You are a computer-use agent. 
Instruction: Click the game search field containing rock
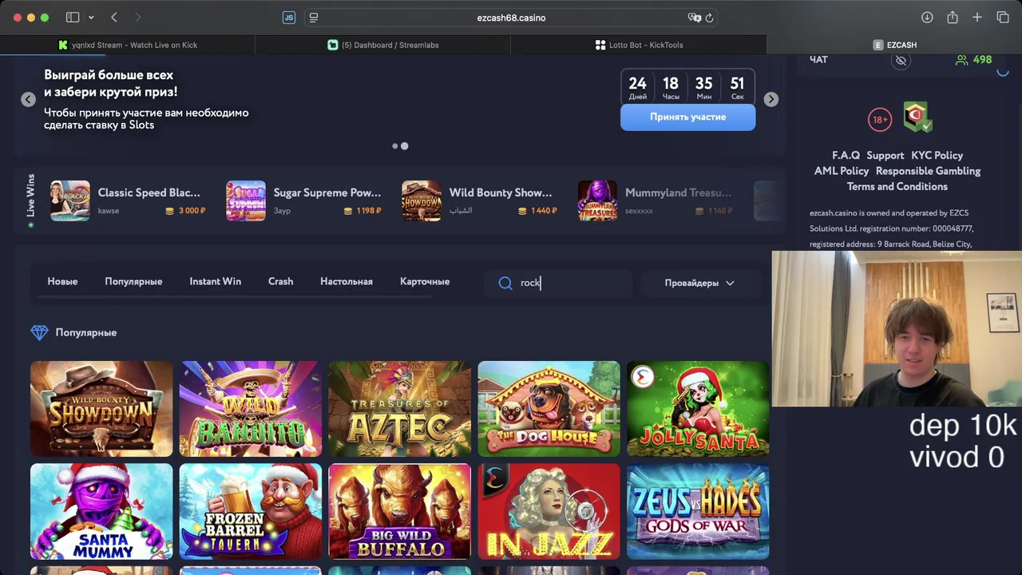(559, 283)
